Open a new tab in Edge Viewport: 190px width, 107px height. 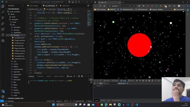click(x=123, y=2)
